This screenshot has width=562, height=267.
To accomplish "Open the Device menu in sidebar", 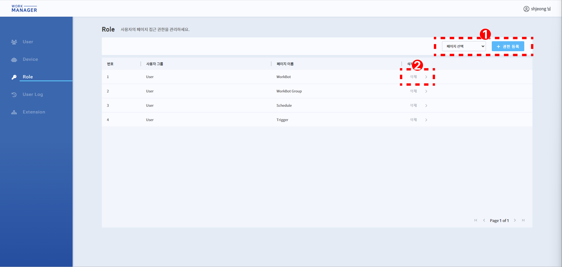I will [x=30, y=59].
